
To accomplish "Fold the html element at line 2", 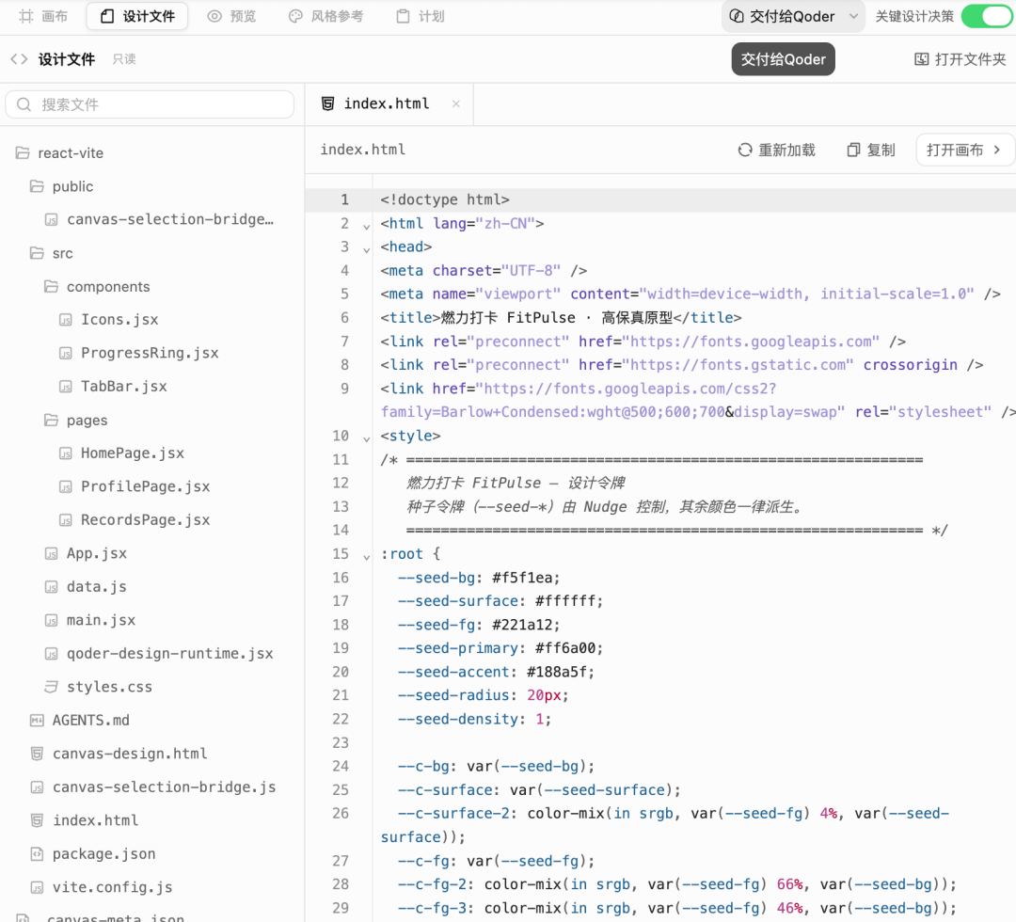I will point(367,227).
